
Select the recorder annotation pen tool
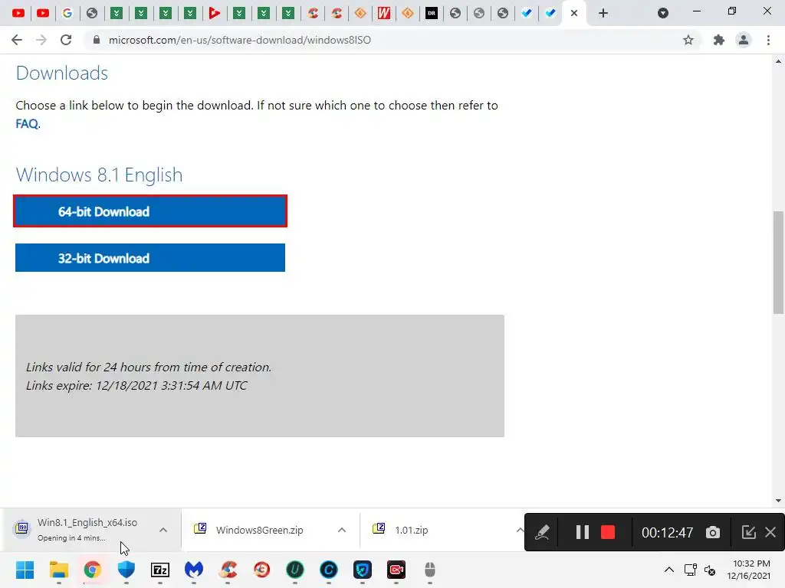pos(542,532)
